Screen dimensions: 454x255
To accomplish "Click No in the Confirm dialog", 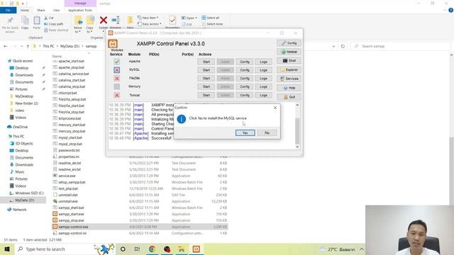I will [x=267, y=132].
